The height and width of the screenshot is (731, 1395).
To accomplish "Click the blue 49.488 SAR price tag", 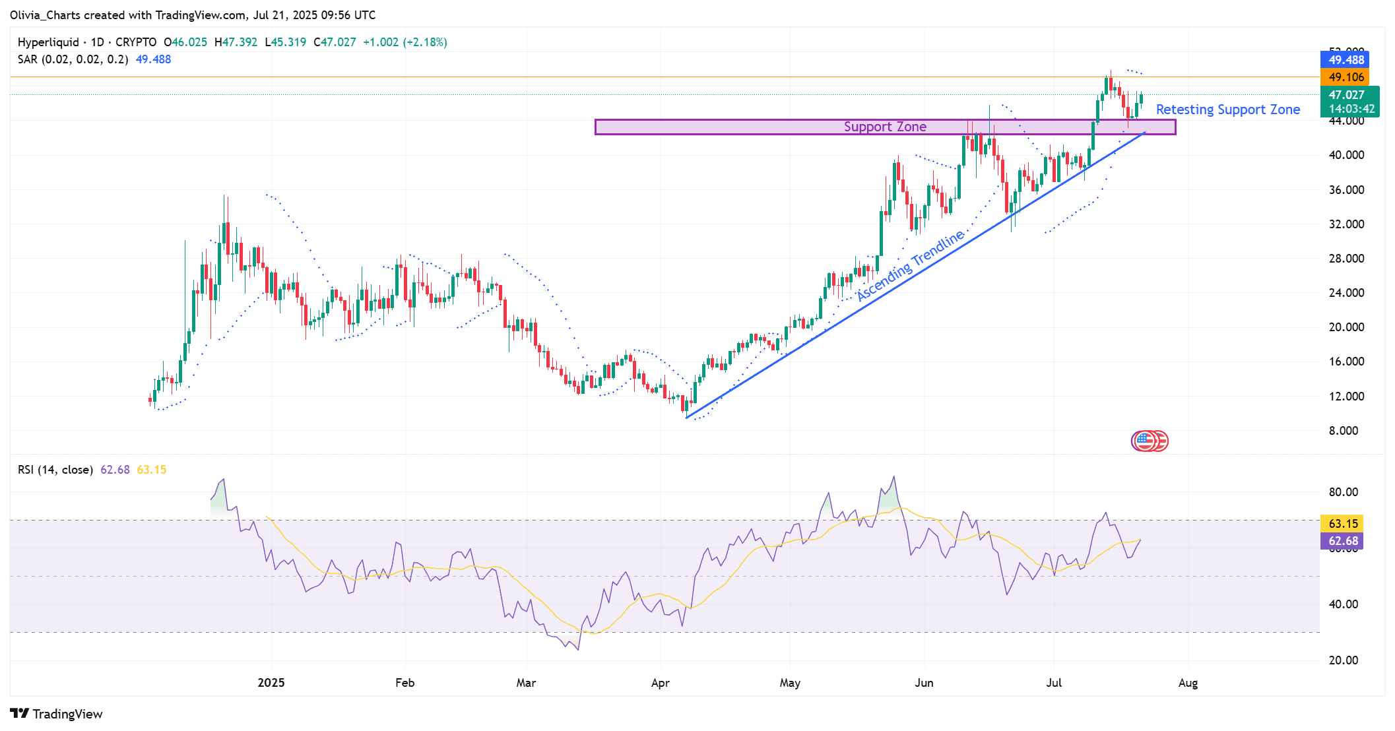I will pyautogui.click(x=1345, y=59).
